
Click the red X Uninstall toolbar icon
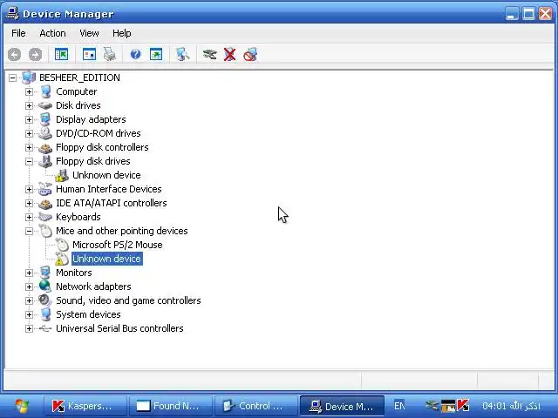(230, 54)
